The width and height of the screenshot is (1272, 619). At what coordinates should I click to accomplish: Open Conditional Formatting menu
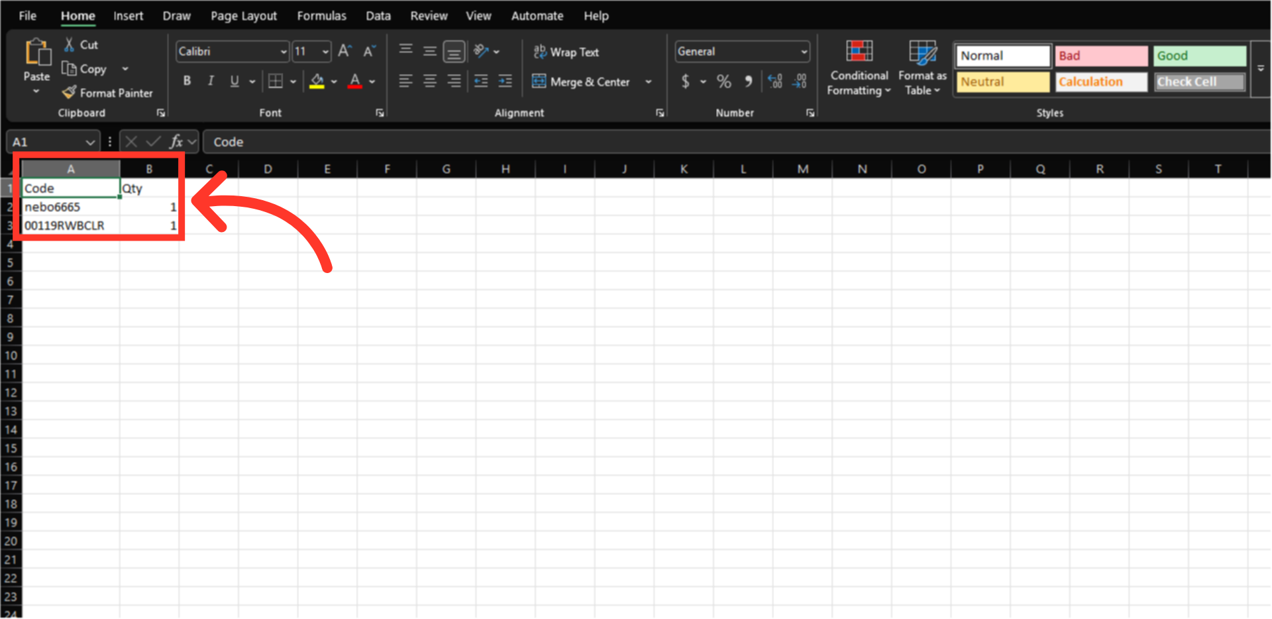tap(859, 68)
